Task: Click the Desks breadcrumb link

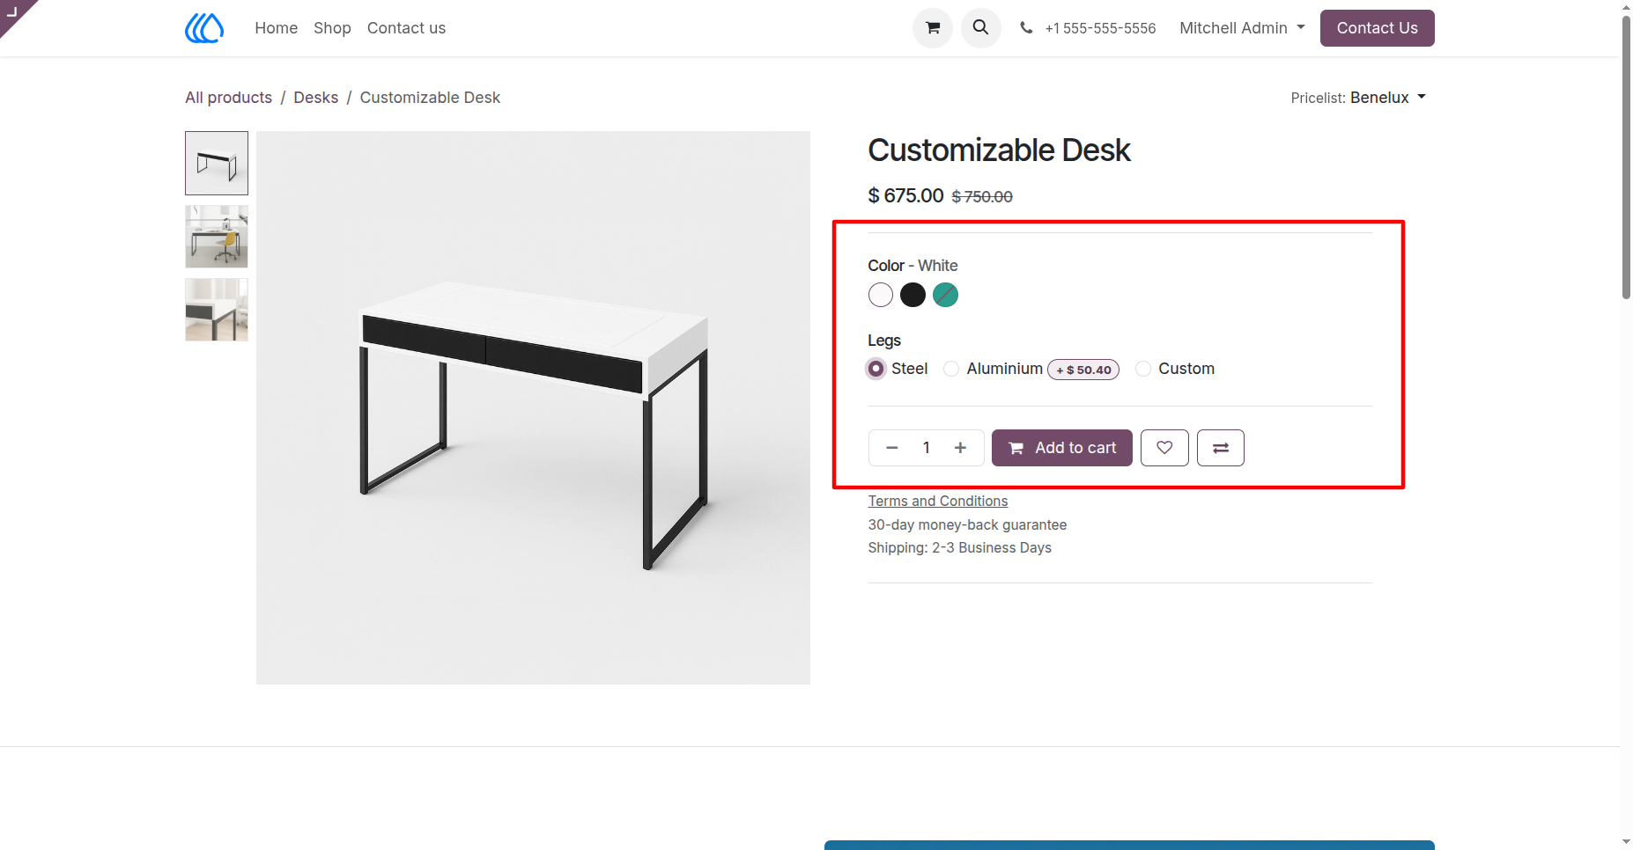Action: pos(316,98)
